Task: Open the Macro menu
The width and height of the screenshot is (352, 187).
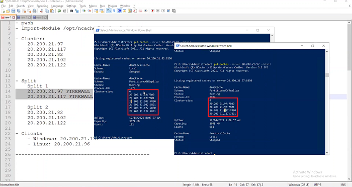Action: coord(93,6)
